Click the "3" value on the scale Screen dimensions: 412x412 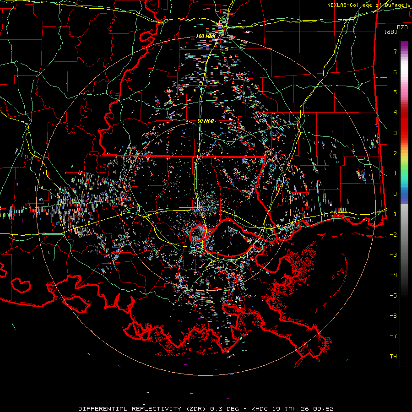(x=395, y=133)
